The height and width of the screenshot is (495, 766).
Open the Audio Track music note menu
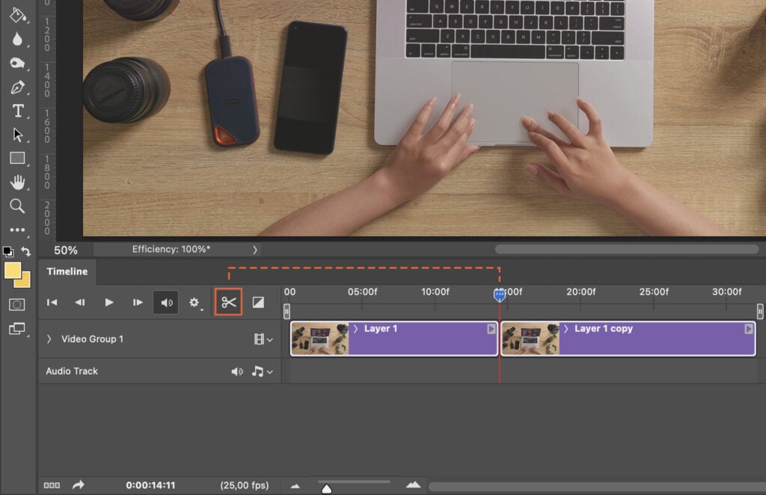click(x=257, y=371)
